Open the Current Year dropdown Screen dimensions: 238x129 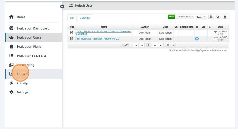coord(185,17)
